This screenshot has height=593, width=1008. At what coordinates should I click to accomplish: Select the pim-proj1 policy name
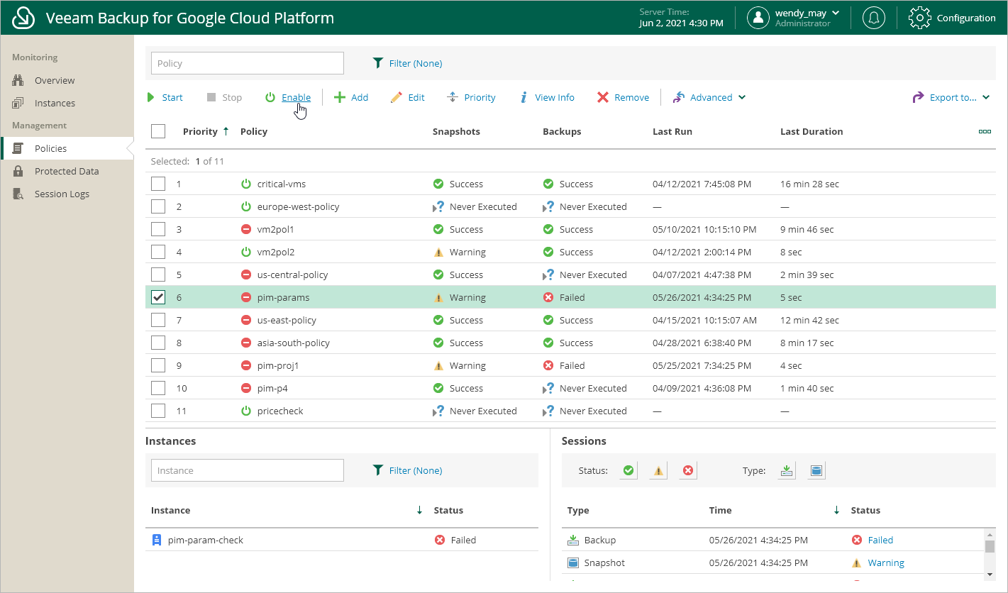(278, 365)
